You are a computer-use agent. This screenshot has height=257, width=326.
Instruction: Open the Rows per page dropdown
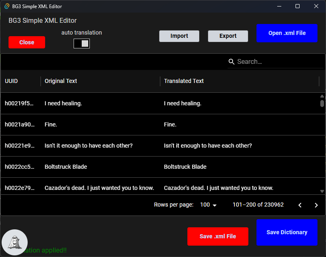[x=208, y=205]
